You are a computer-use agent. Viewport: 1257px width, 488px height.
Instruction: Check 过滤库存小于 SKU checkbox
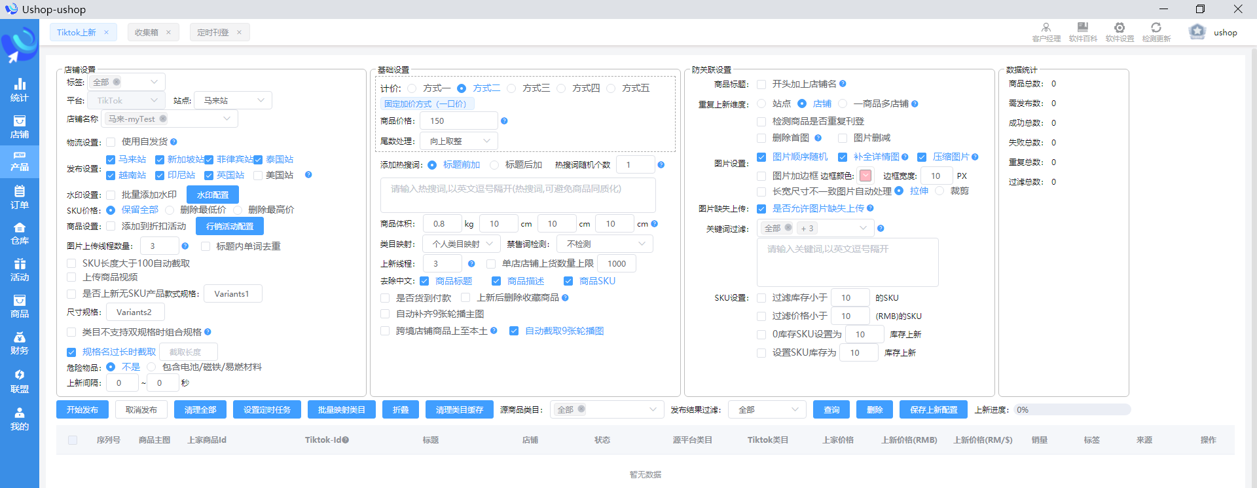tap(761, 297)
